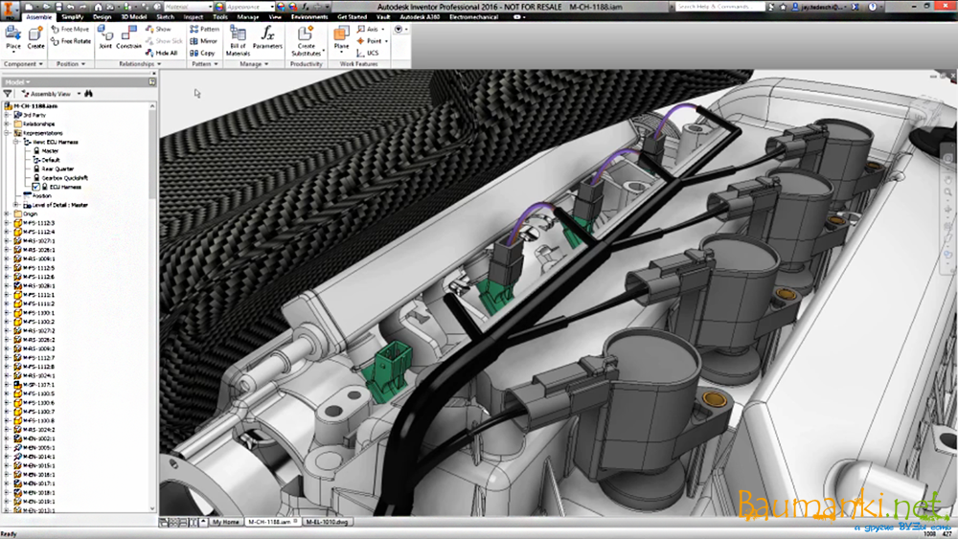Expand the Origin folder node
The height and width of the screenshot is (539, 958).
click(7, 213)
